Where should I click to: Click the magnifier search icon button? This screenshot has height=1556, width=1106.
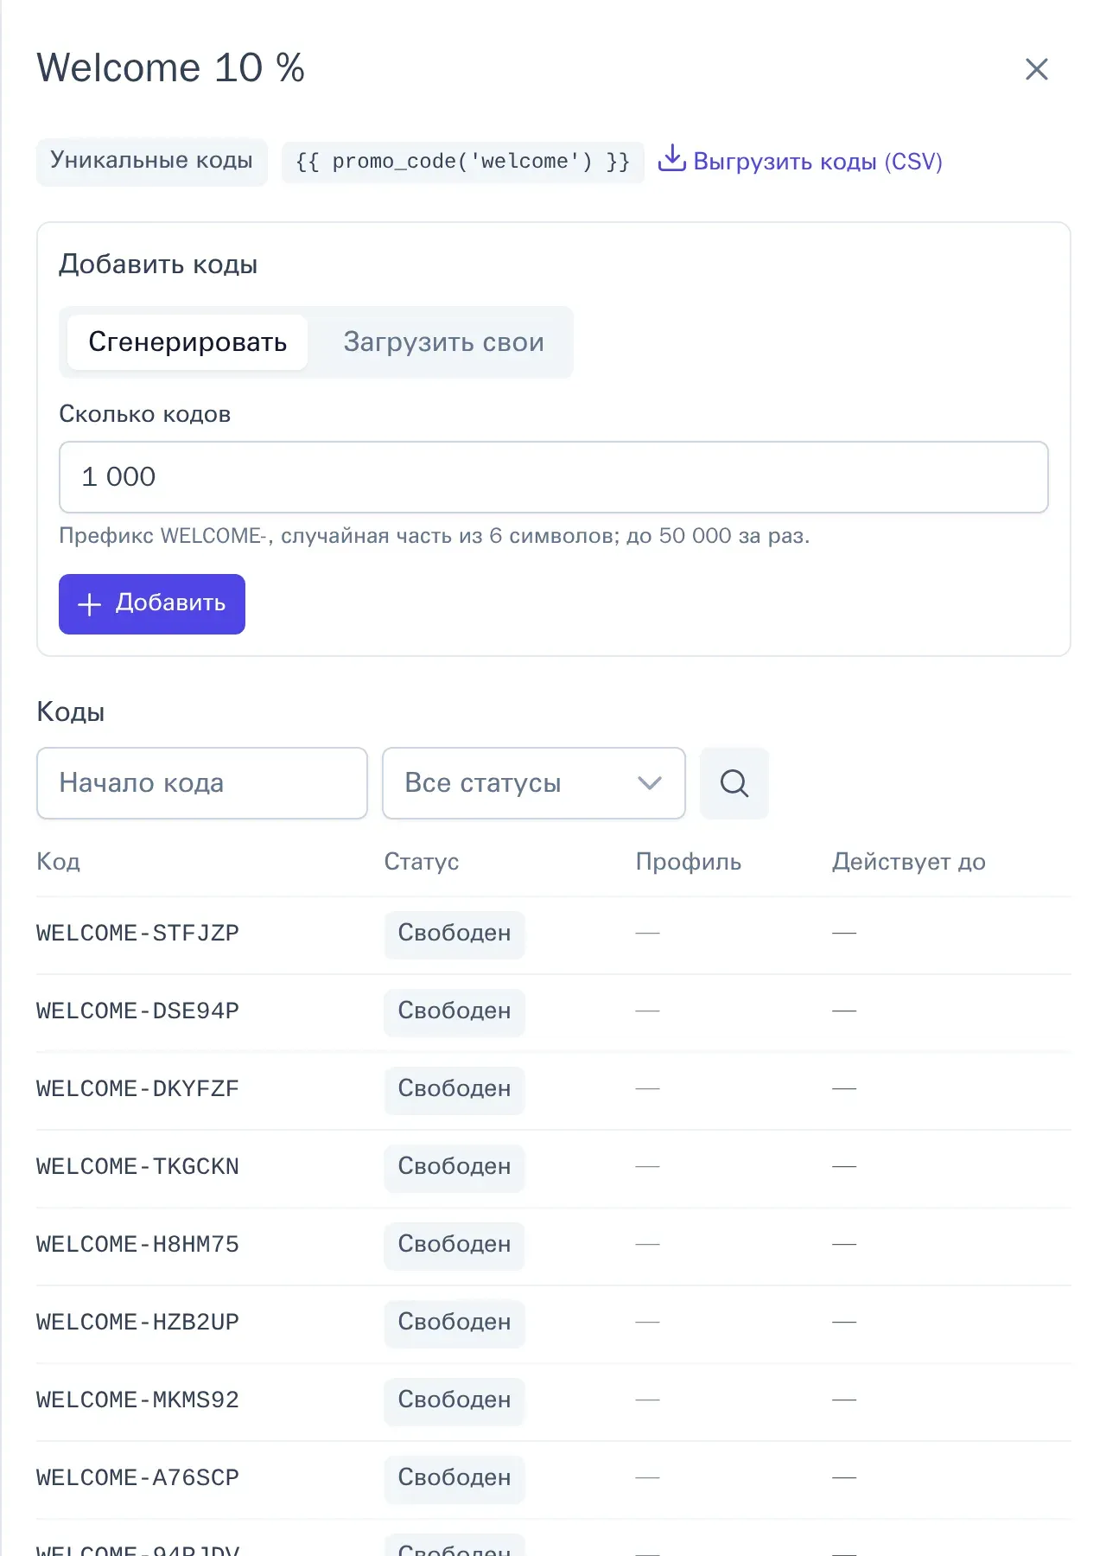coord(734,783)
